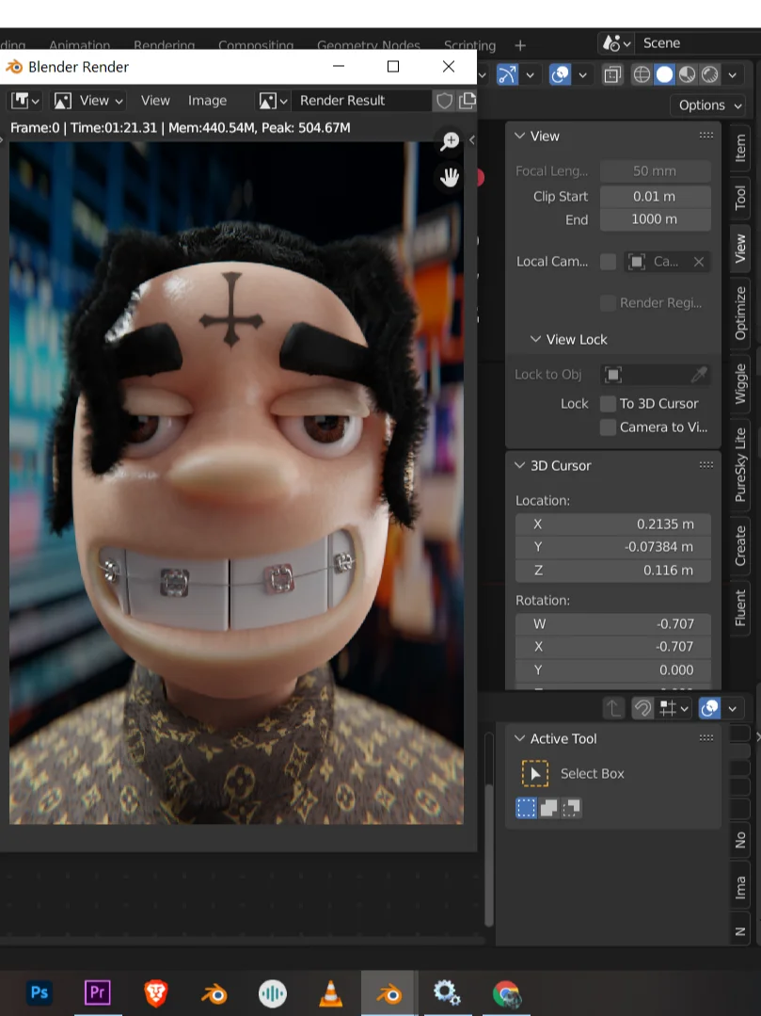Click the clip End 1000 m field
761x1016 pixels.
pos(655,219)
